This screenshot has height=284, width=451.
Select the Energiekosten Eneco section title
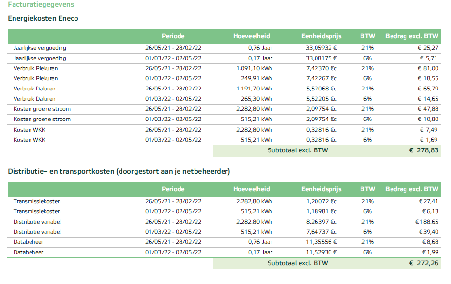(43, 18)
